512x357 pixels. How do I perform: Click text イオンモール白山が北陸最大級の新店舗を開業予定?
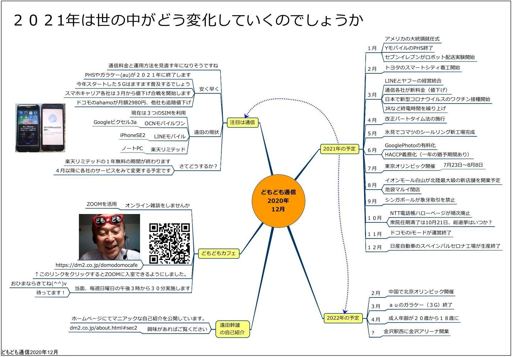442,180
